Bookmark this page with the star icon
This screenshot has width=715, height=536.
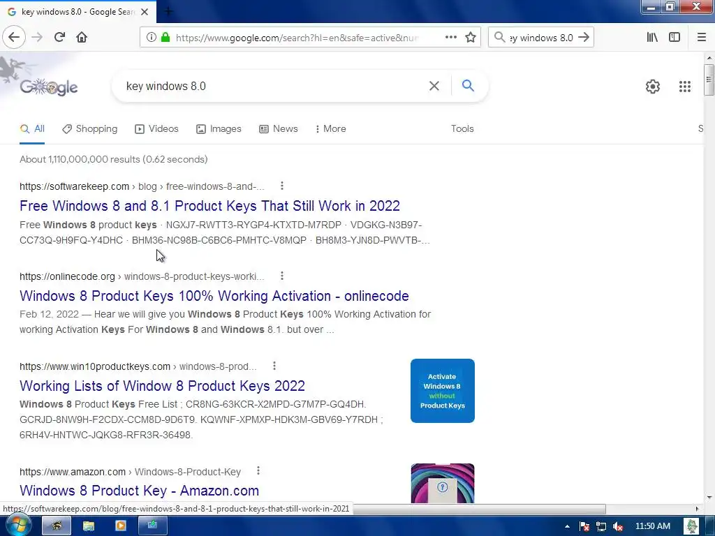click(471, 38)
